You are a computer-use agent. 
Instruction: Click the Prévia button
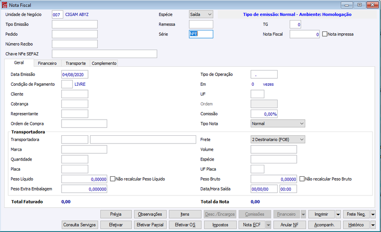pos(116,214)
